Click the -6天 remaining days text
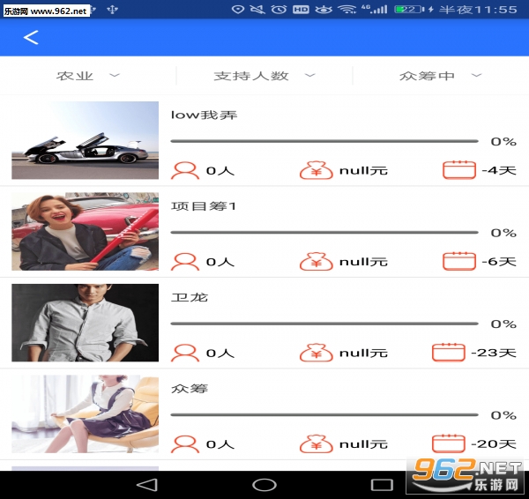 499,262
